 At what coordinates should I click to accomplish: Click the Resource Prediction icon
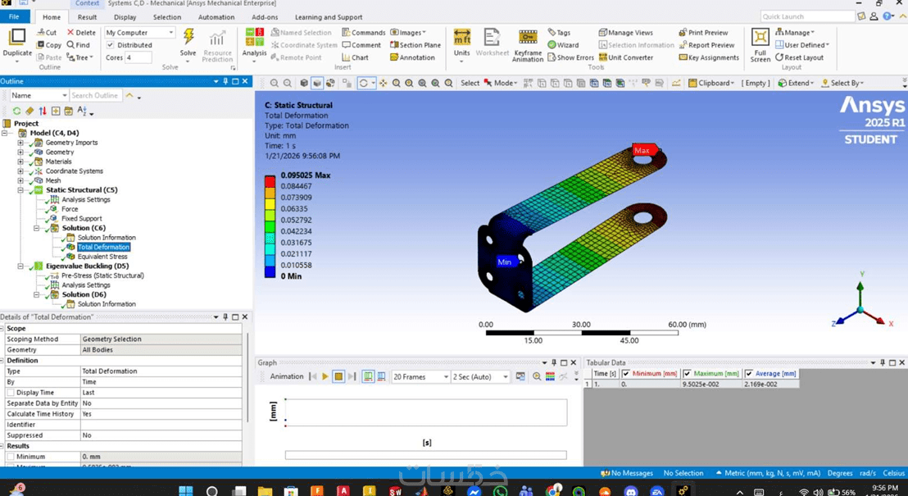217,39
